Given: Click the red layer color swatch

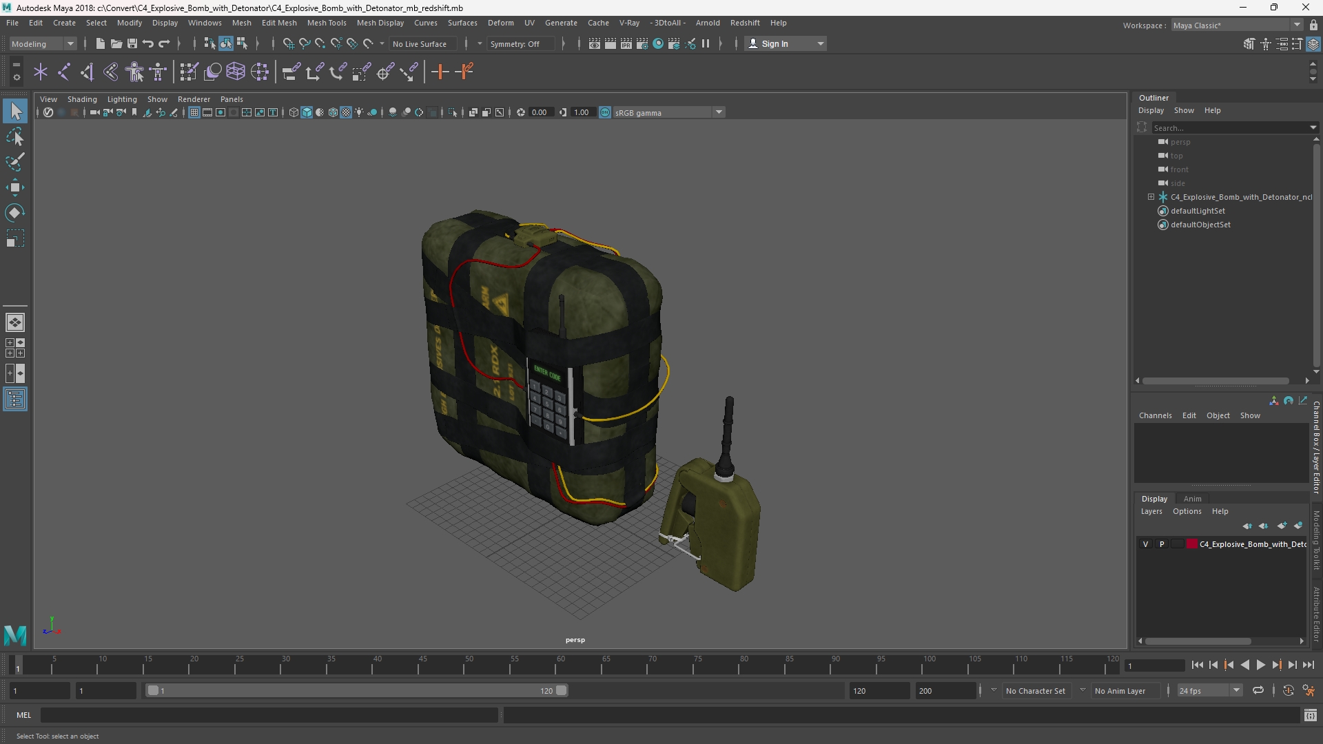Looking at the screenshot, I should (1192, 544).
